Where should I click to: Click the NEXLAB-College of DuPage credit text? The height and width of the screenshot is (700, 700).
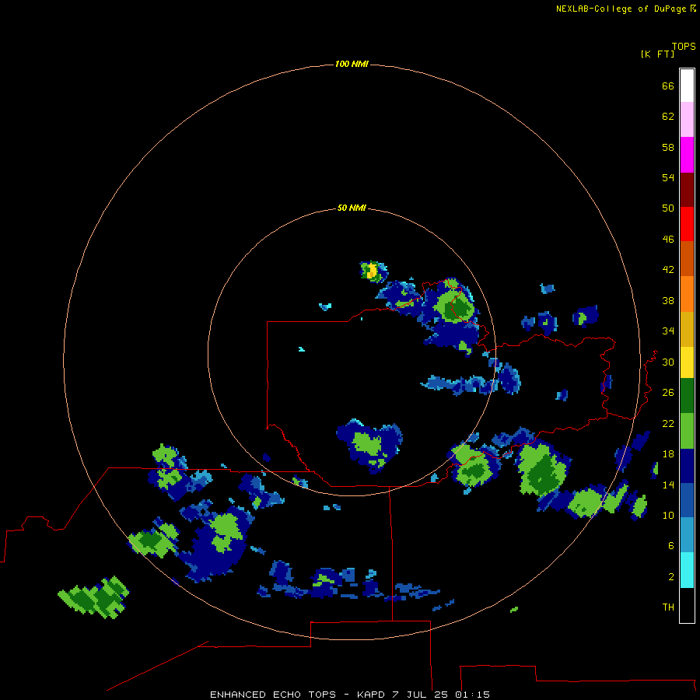pyautogui.click(x=621, y=9)
